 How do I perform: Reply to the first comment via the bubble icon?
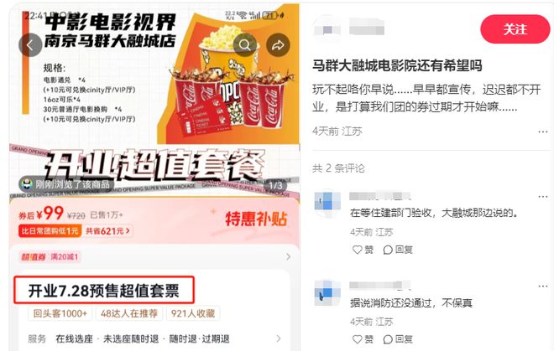tap(388, 250)
